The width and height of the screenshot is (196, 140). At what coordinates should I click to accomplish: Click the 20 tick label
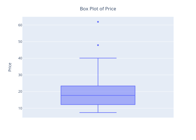pos(20,92)
